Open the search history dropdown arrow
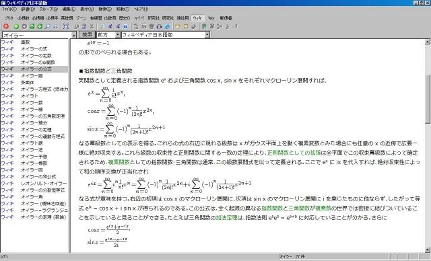The image size is (431, 261). click(x=73, y=35)
